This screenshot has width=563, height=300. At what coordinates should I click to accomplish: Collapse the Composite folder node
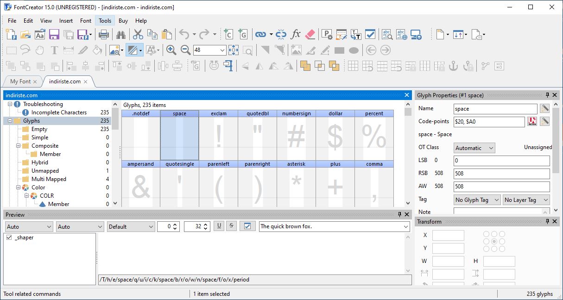tap(18, 146)
